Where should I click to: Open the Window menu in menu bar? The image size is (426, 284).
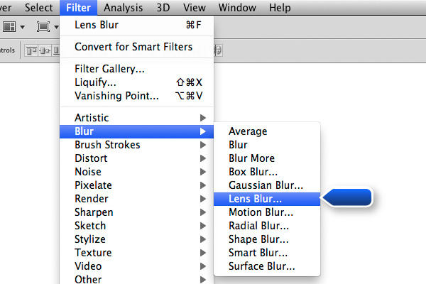click(x=237, y=8)
